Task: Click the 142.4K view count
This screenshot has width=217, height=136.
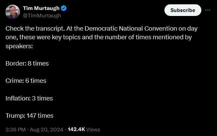Action: [76, 129]
